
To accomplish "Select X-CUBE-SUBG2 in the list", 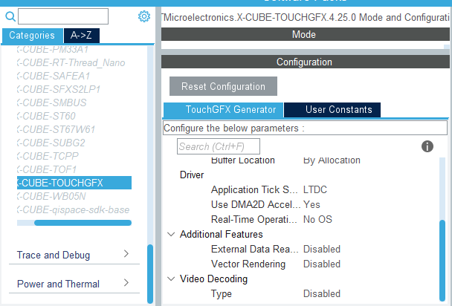I will pos(51,143).
